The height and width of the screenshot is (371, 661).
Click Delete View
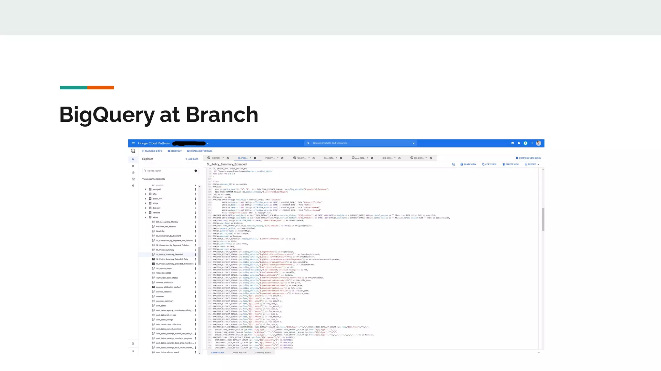(x=511, y=164)
